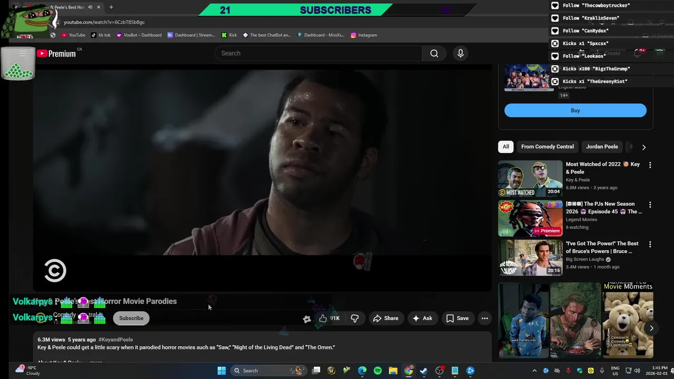Open the Kick bookmark
Screen dimensions: 674x379
(x=229, y=35)
